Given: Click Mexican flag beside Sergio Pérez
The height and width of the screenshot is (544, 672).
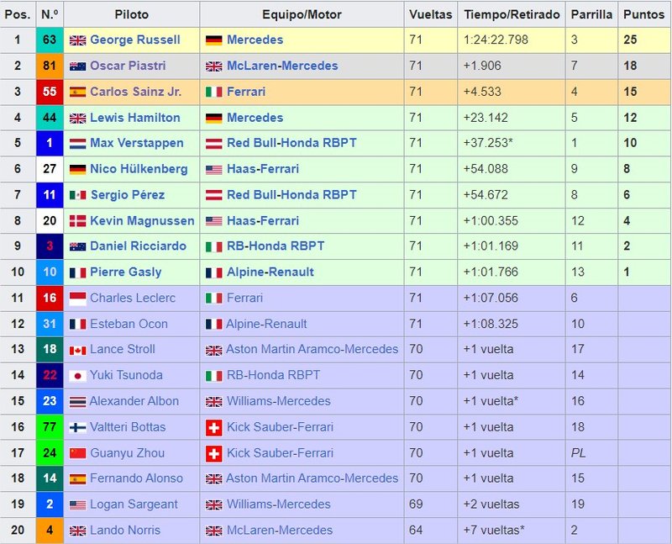Looking at the screenshot, I should pos(77,195).
